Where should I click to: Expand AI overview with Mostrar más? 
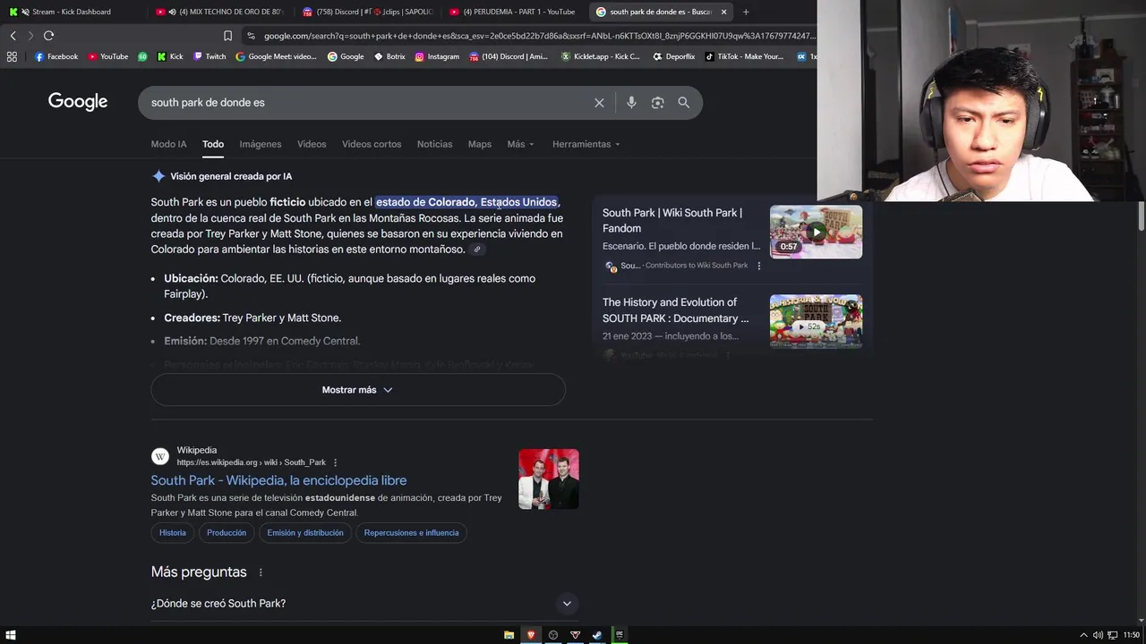358,390
